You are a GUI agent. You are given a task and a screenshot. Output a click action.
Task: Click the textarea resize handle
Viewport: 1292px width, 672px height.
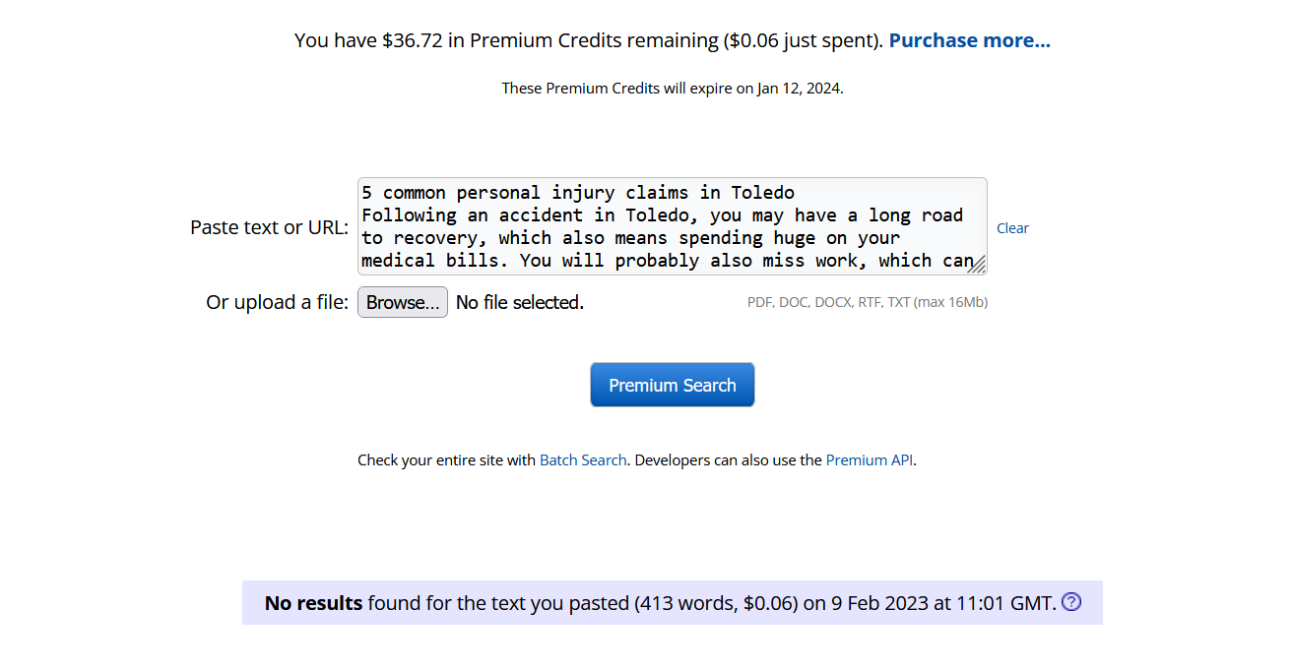[977, 265]
